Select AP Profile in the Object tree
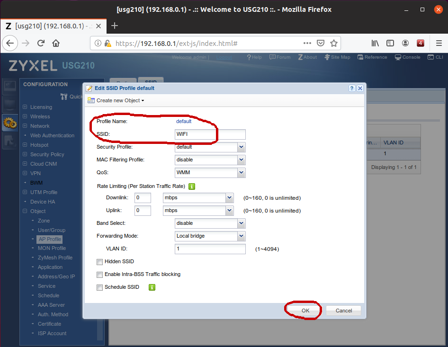This screenshot has height=347, width=448. (50, 240)
